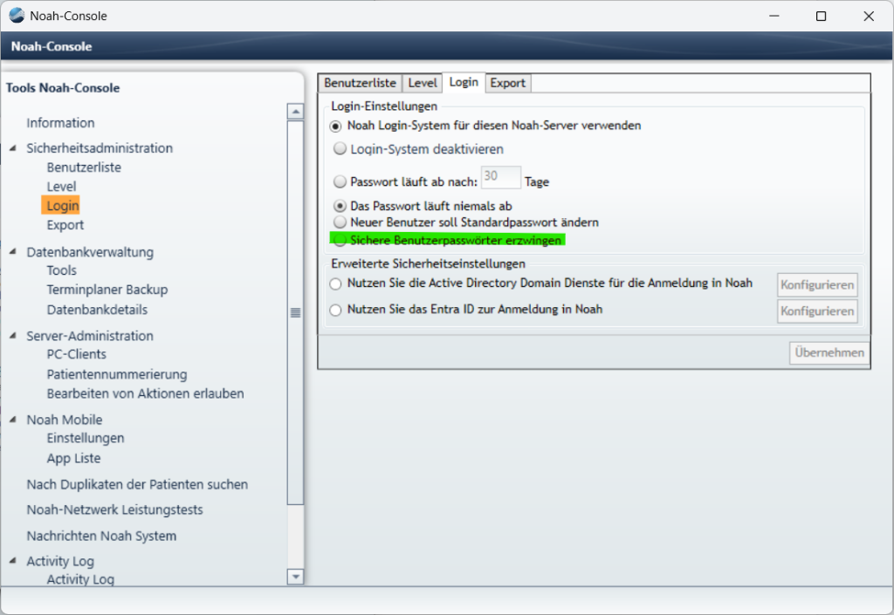Click the sidebar scrollbar thumb

pyautogui.click(x=295, y=312)
